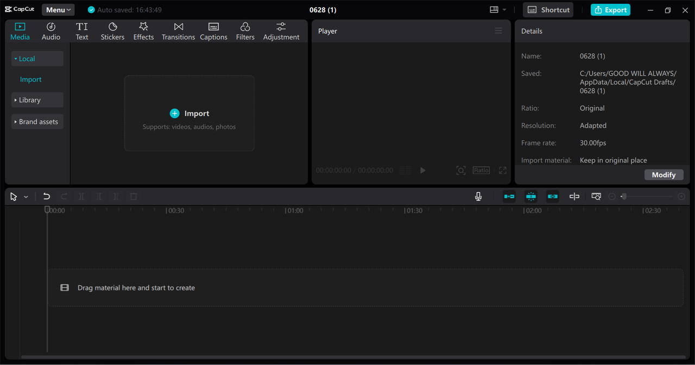Open the Filters tab

click(245, 32)
